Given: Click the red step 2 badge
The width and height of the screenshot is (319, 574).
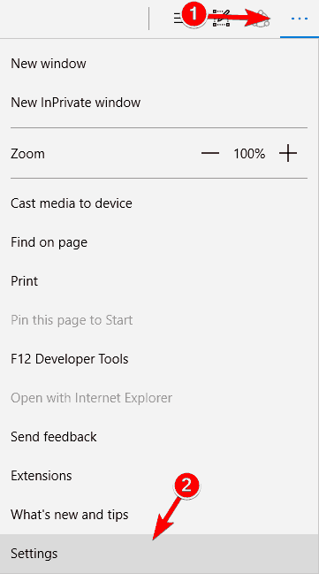Looking at the screenshot, I should click(x=186, y=486).
